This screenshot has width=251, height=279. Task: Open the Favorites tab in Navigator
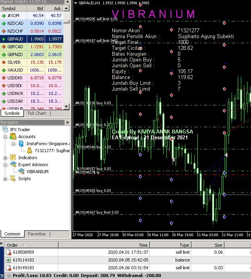coord(37,234)
